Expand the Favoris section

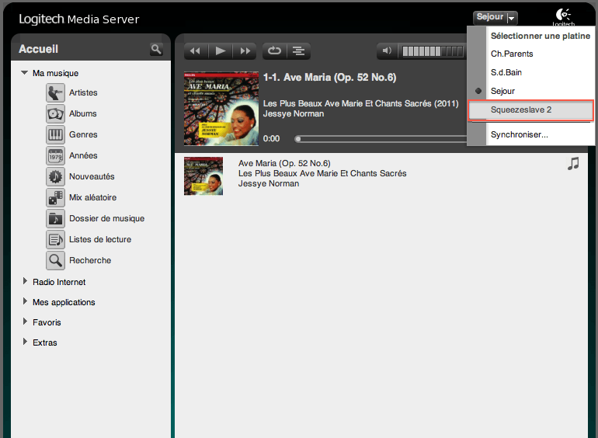25,322
